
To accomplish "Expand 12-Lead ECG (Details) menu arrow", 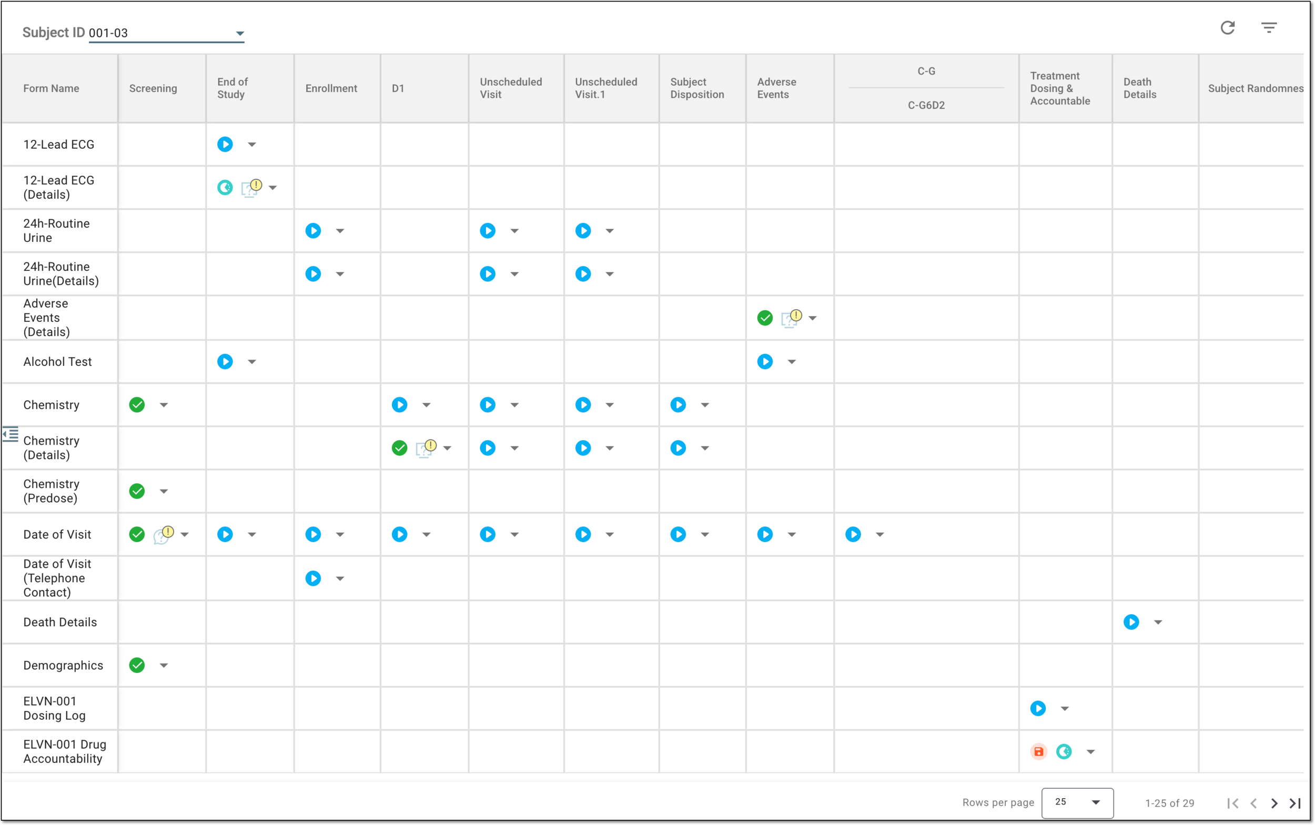I will point(273,188).
